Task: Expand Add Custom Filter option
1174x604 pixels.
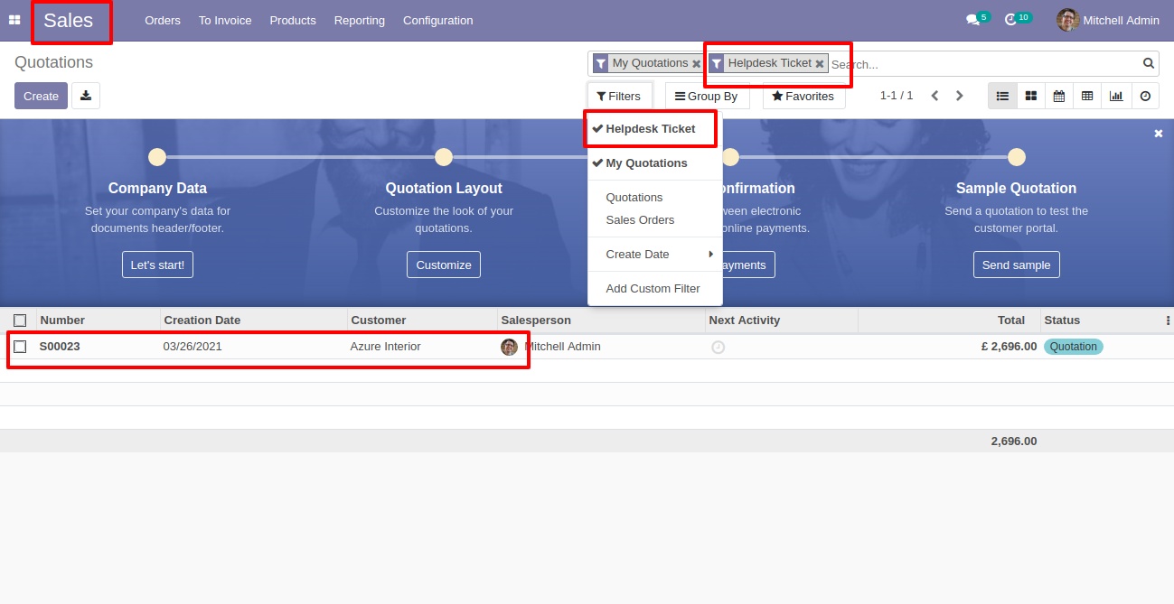Action: (x=653, y=289)
